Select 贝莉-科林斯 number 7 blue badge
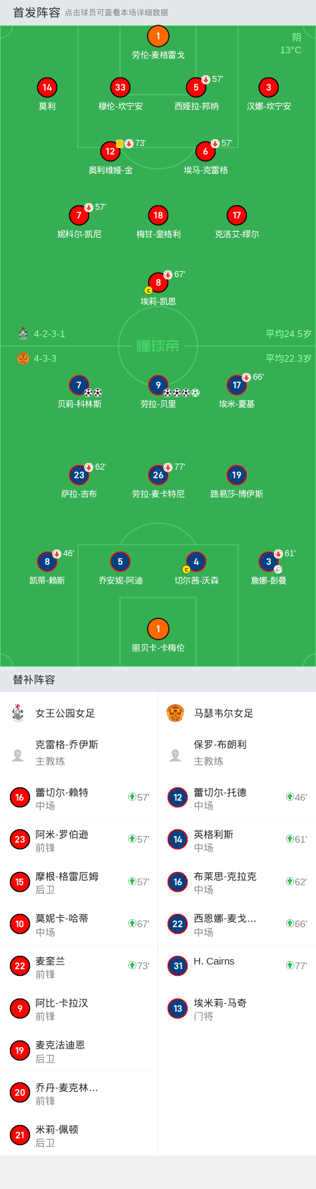This screenshot has width=316, height=1189. click(x=79, y=385)
